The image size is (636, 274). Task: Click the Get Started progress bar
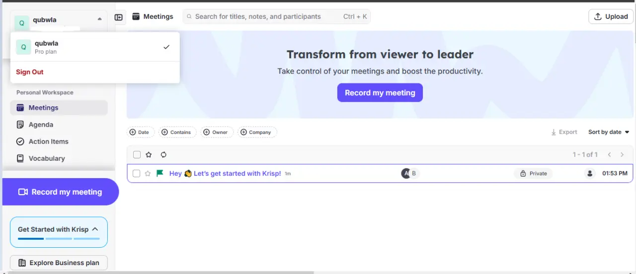point(59,239)
